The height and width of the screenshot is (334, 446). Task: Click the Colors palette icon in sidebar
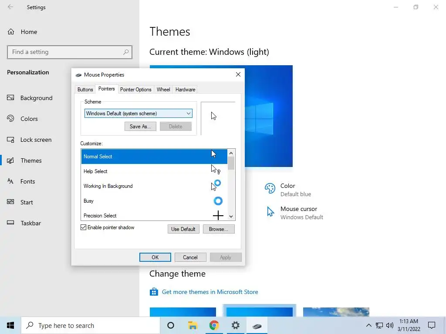tap(10, 118)
